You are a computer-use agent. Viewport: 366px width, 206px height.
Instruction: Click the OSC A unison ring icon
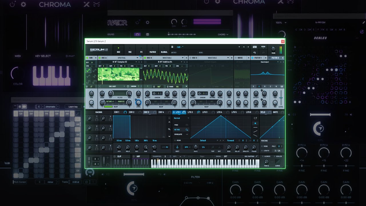pos(128,86)
